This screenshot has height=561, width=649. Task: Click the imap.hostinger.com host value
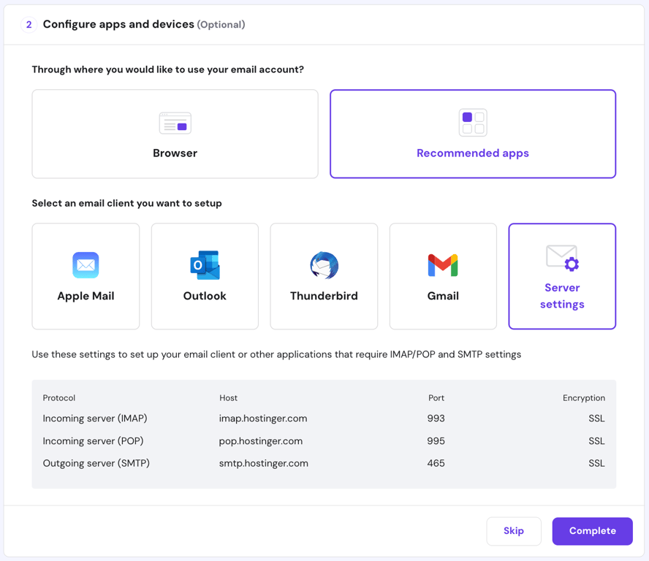pyautogui.click(x=263, y=419)
